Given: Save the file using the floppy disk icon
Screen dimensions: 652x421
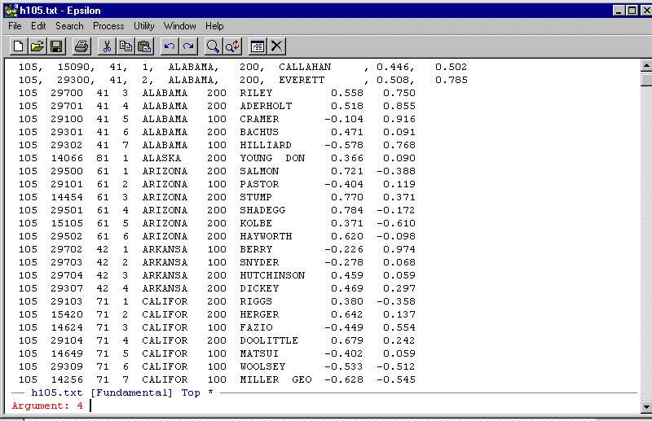Looking at the screenshot, I should pos(57,46).
